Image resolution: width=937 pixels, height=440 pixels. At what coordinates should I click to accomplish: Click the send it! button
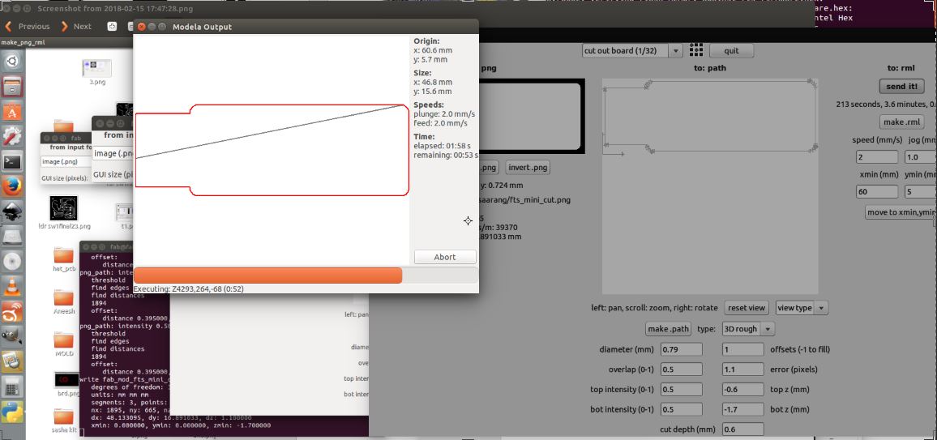pyautogui.click(x=902, y=87)
